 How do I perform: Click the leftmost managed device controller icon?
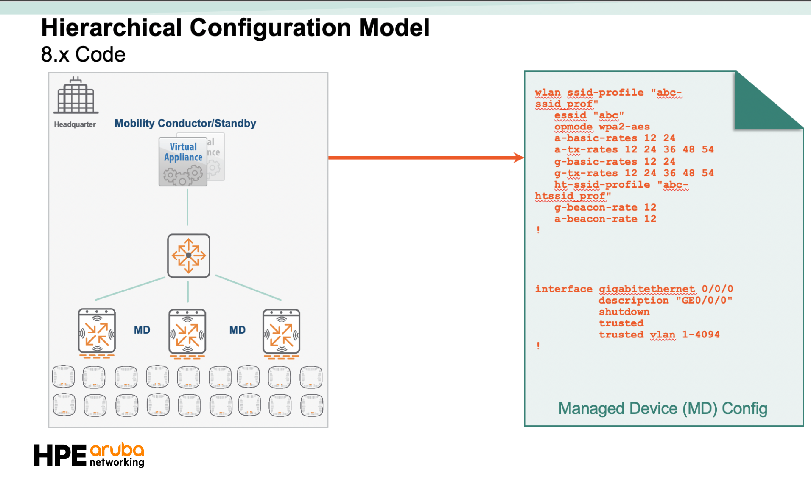97,334
